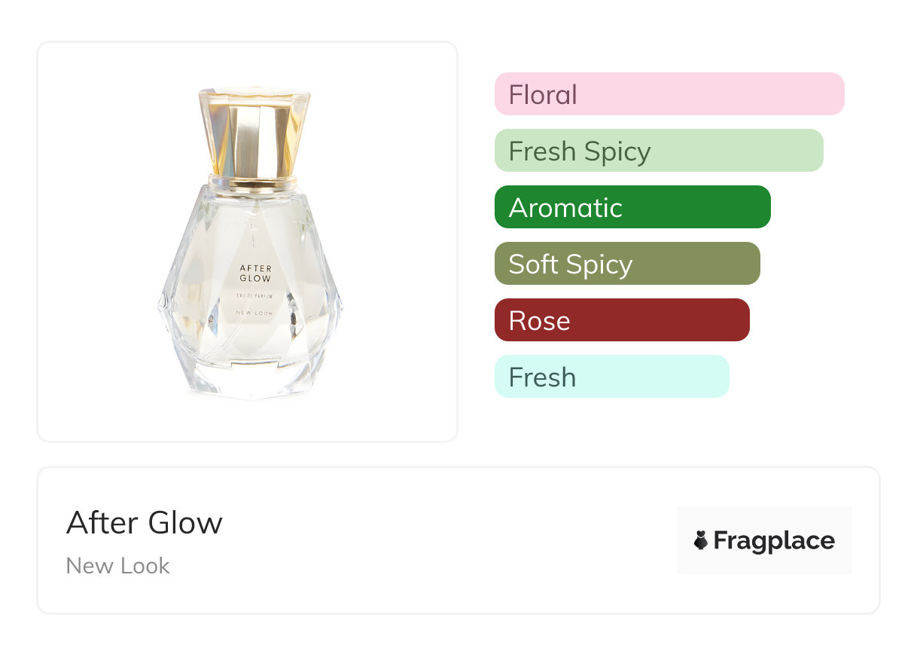The image size is (917, 651).
Task: Click the mint-colored Fresh accord bar
Action: [x=611, y=377]
